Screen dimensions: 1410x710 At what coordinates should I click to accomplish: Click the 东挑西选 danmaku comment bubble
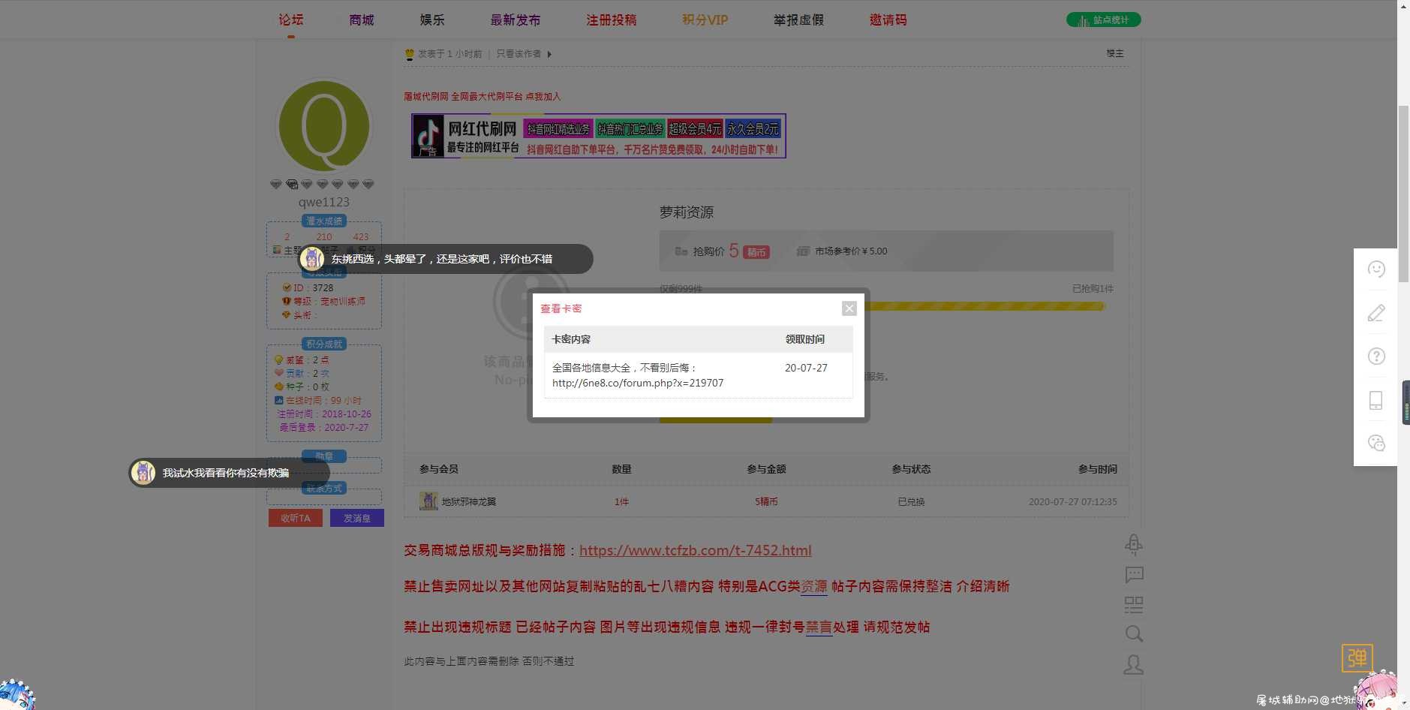(x=446, y=259)
